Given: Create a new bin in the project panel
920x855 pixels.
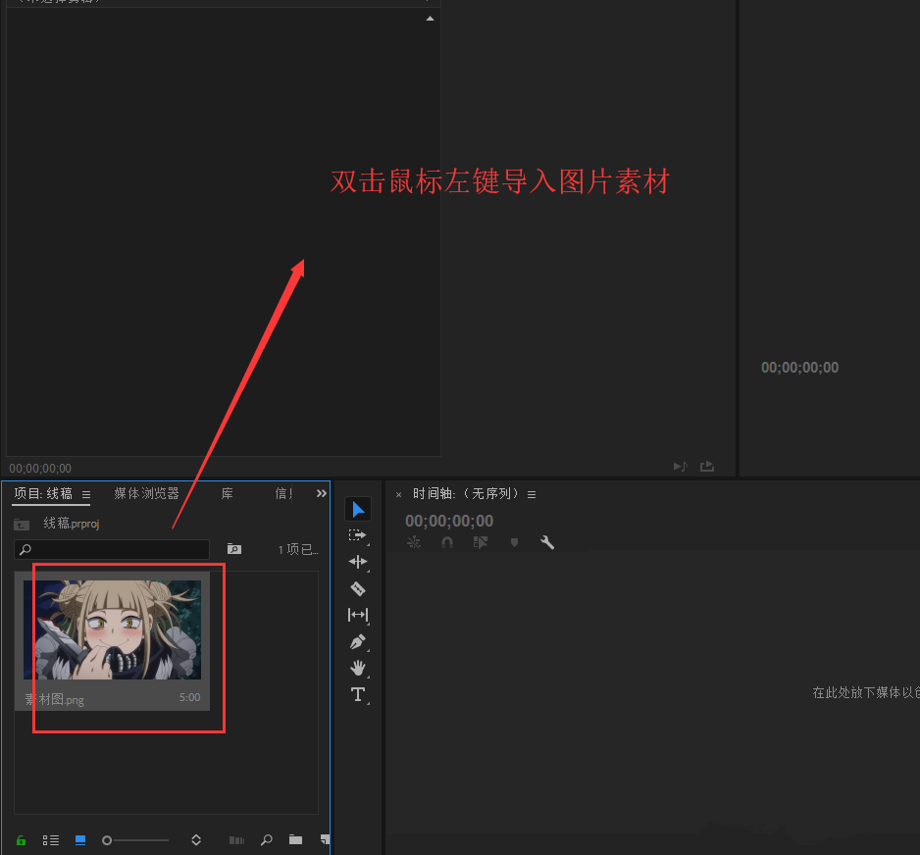Looking at the screenshot, I should (x=295, y=840).
